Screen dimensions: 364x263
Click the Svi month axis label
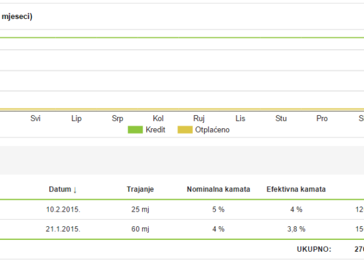tap(36, 118)
